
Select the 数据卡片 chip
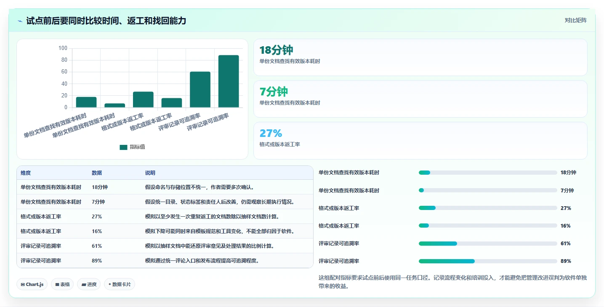tap(120, 284)
